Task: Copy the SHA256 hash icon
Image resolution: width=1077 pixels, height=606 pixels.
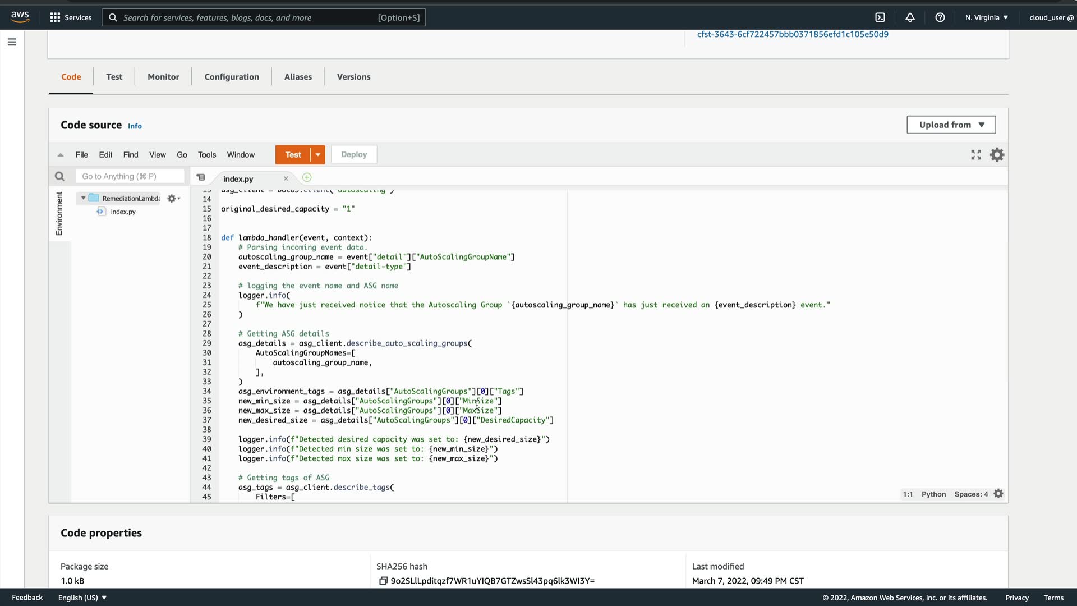Action: tap(383, 581)
